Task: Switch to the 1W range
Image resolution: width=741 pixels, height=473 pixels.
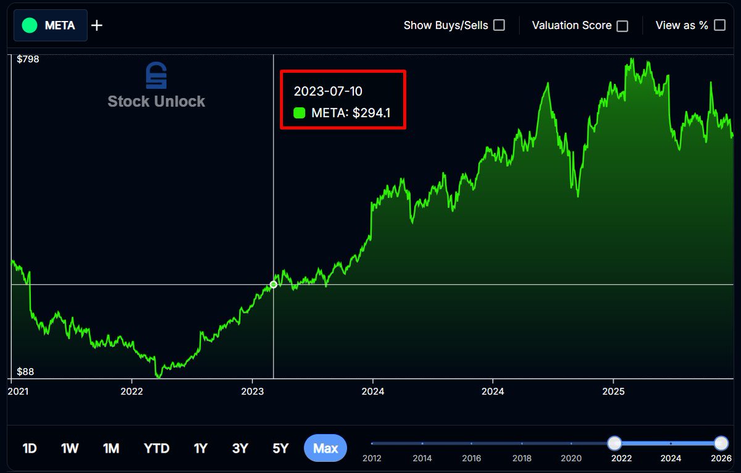Action: coord(70,448)
